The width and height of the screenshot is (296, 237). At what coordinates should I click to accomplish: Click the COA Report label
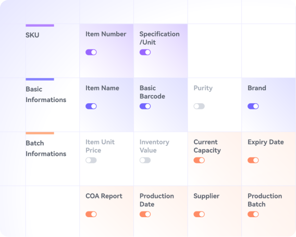(104, 196)
